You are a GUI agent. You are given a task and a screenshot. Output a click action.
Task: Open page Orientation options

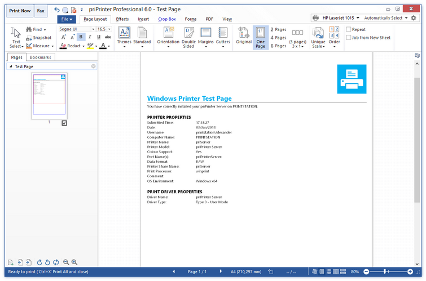click(168, 38)
